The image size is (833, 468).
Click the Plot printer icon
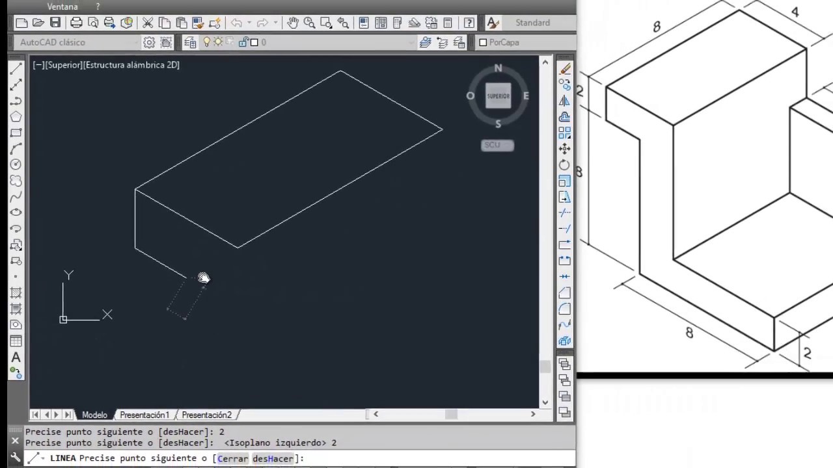click(76, 23)
